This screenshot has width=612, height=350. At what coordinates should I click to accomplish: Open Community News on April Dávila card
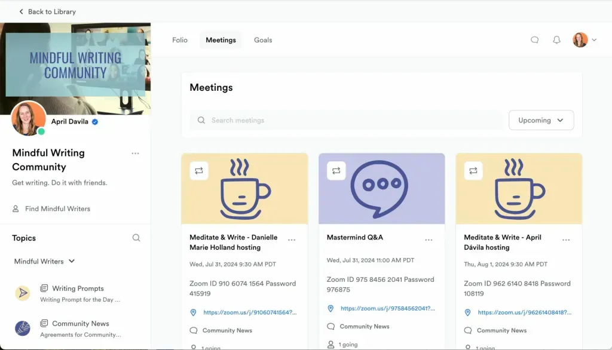(x=501, y=330)
